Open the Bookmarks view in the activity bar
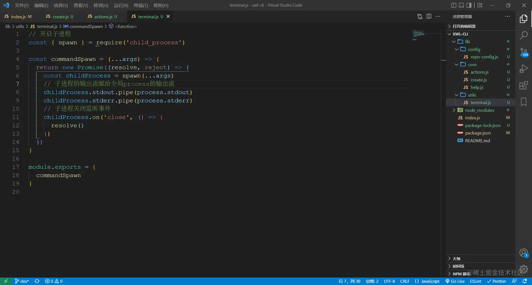The image size is (532, 285). point(524,102)
